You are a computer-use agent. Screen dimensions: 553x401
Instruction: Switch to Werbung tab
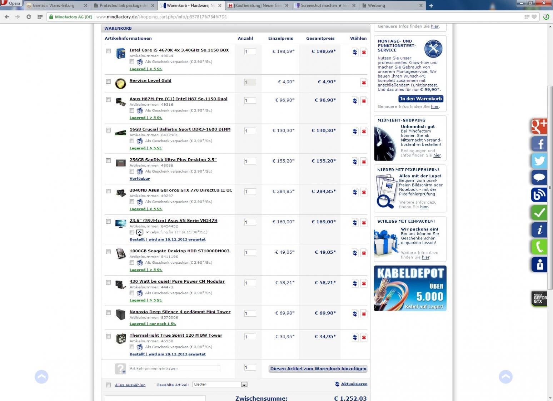pyautogui.click(x=392, y=5)
